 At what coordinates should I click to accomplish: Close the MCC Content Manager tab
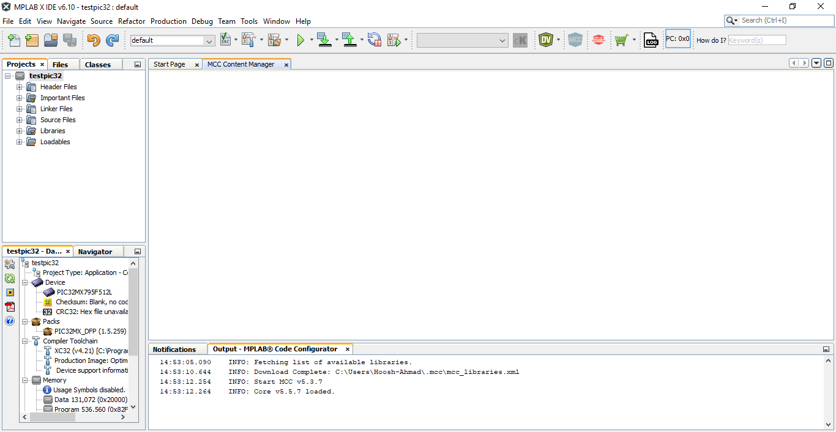click(x=286, y=65)
